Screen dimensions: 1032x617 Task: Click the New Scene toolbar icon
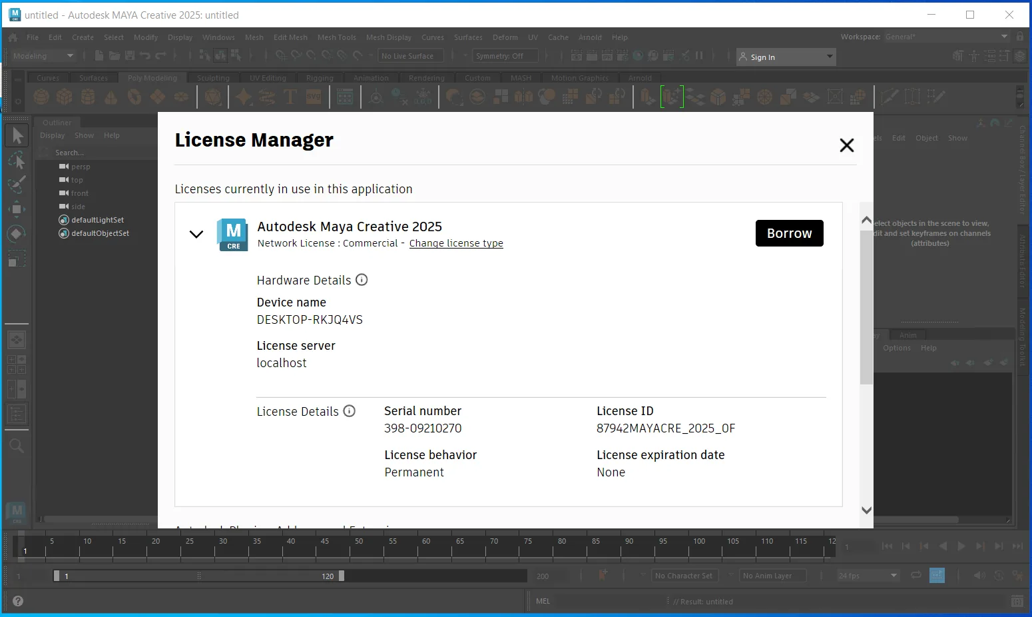[99, 56]
